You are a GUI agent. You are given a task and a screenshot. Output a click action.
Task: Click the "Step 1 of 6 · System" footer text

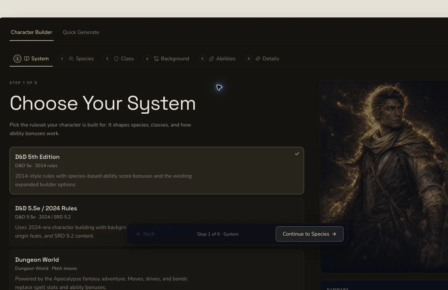click(x=218, y=234)
